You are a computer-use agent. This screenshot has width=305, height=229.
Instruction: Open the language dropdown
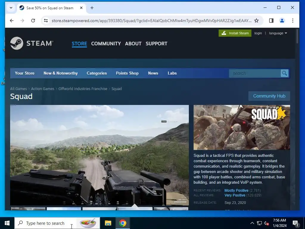(278, 33)
